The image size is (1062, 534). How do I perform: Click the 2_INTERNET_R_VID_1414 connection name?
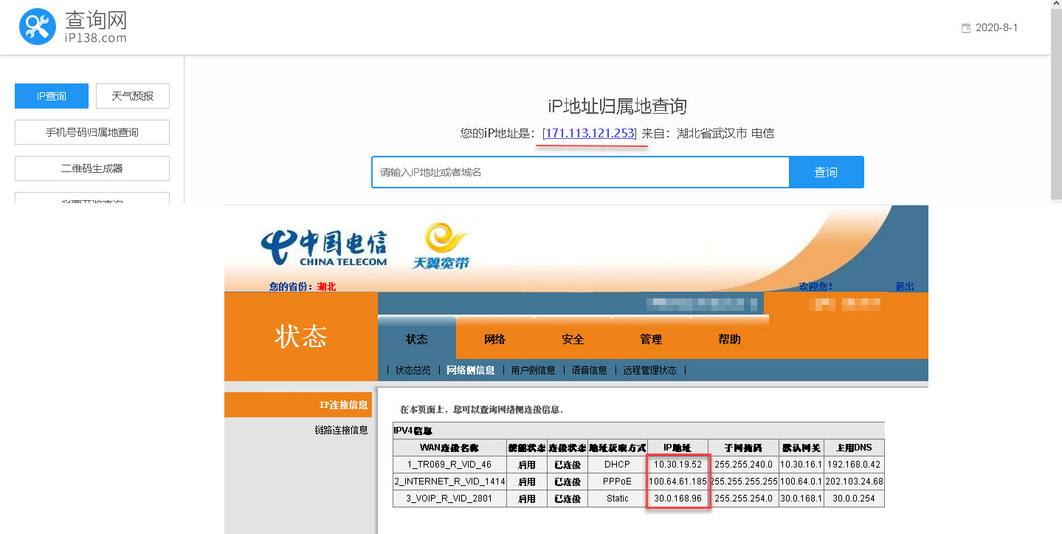[x=449, y=482]
